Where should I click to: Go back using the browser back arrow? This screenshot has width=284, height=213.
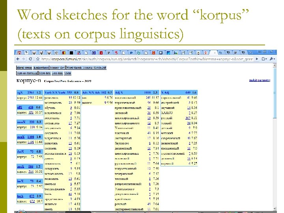point(18,59)
